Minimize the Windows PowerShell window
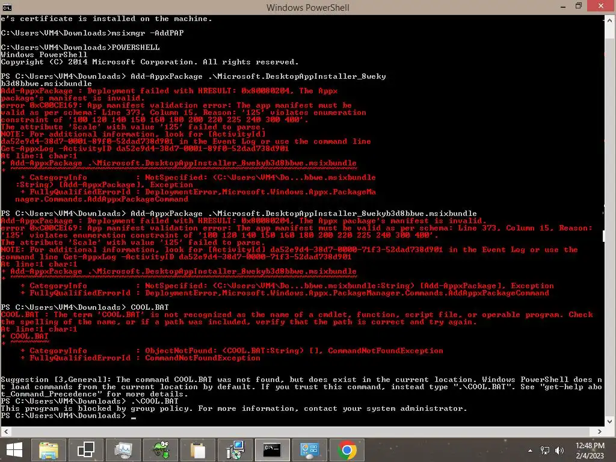The image size is (616, 462). point(563,7)
